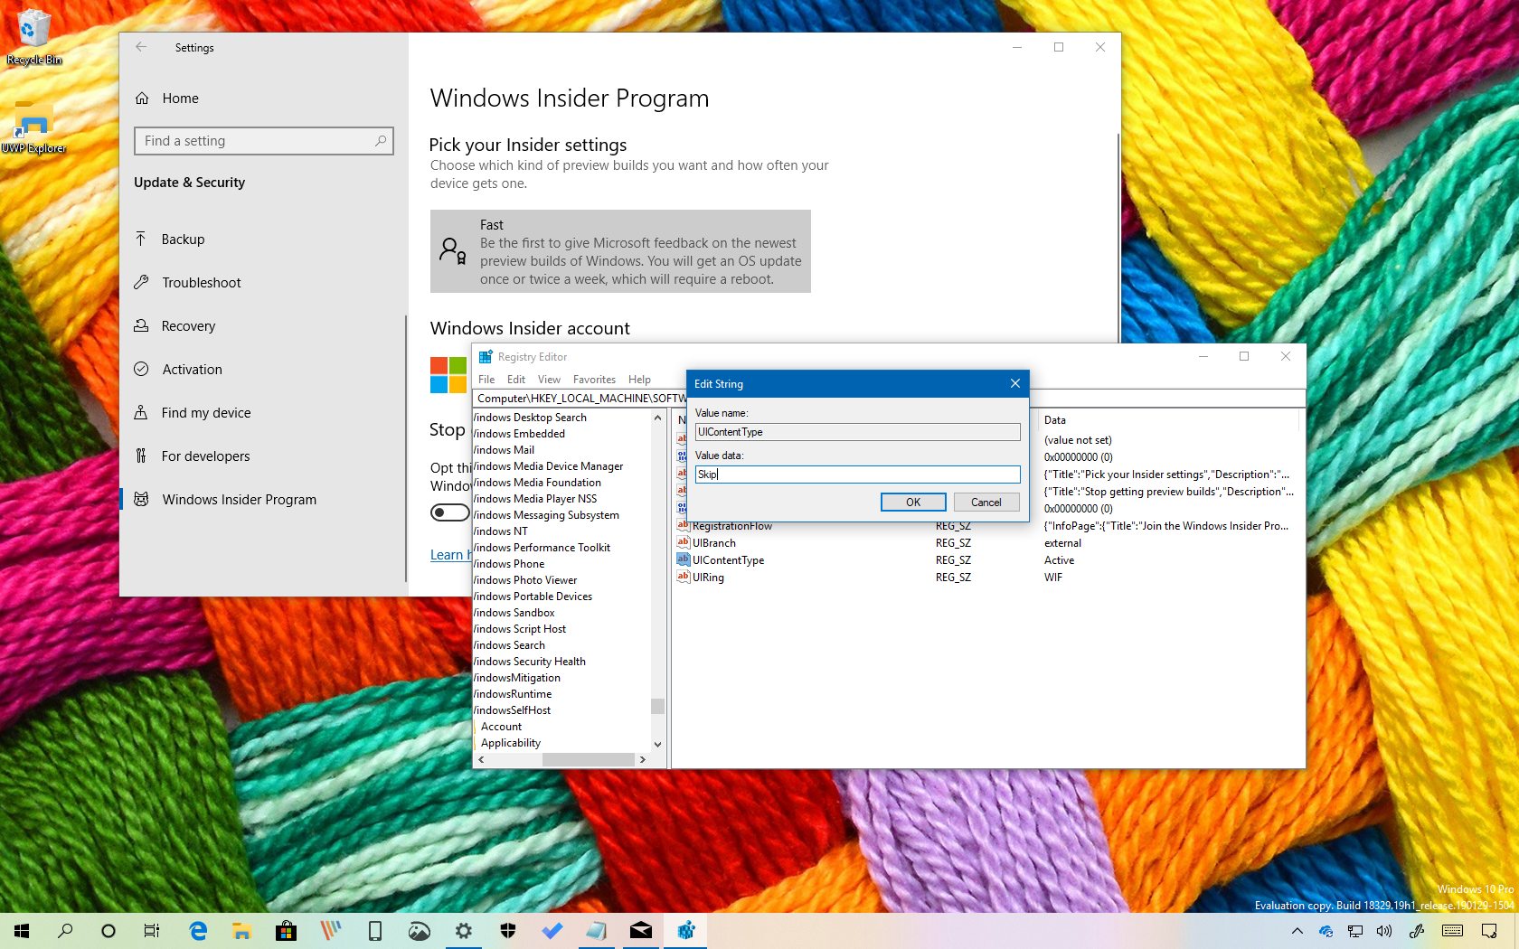Image resolution: width=1519 pixels, height=949 pixels.
Task: Open Microsoft Store from taskbar
Action: [286, 931]
